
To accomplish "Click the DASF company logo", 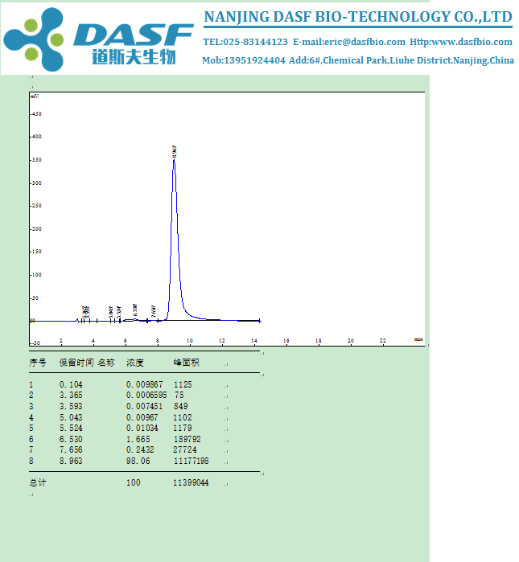I will click(98, 38).
